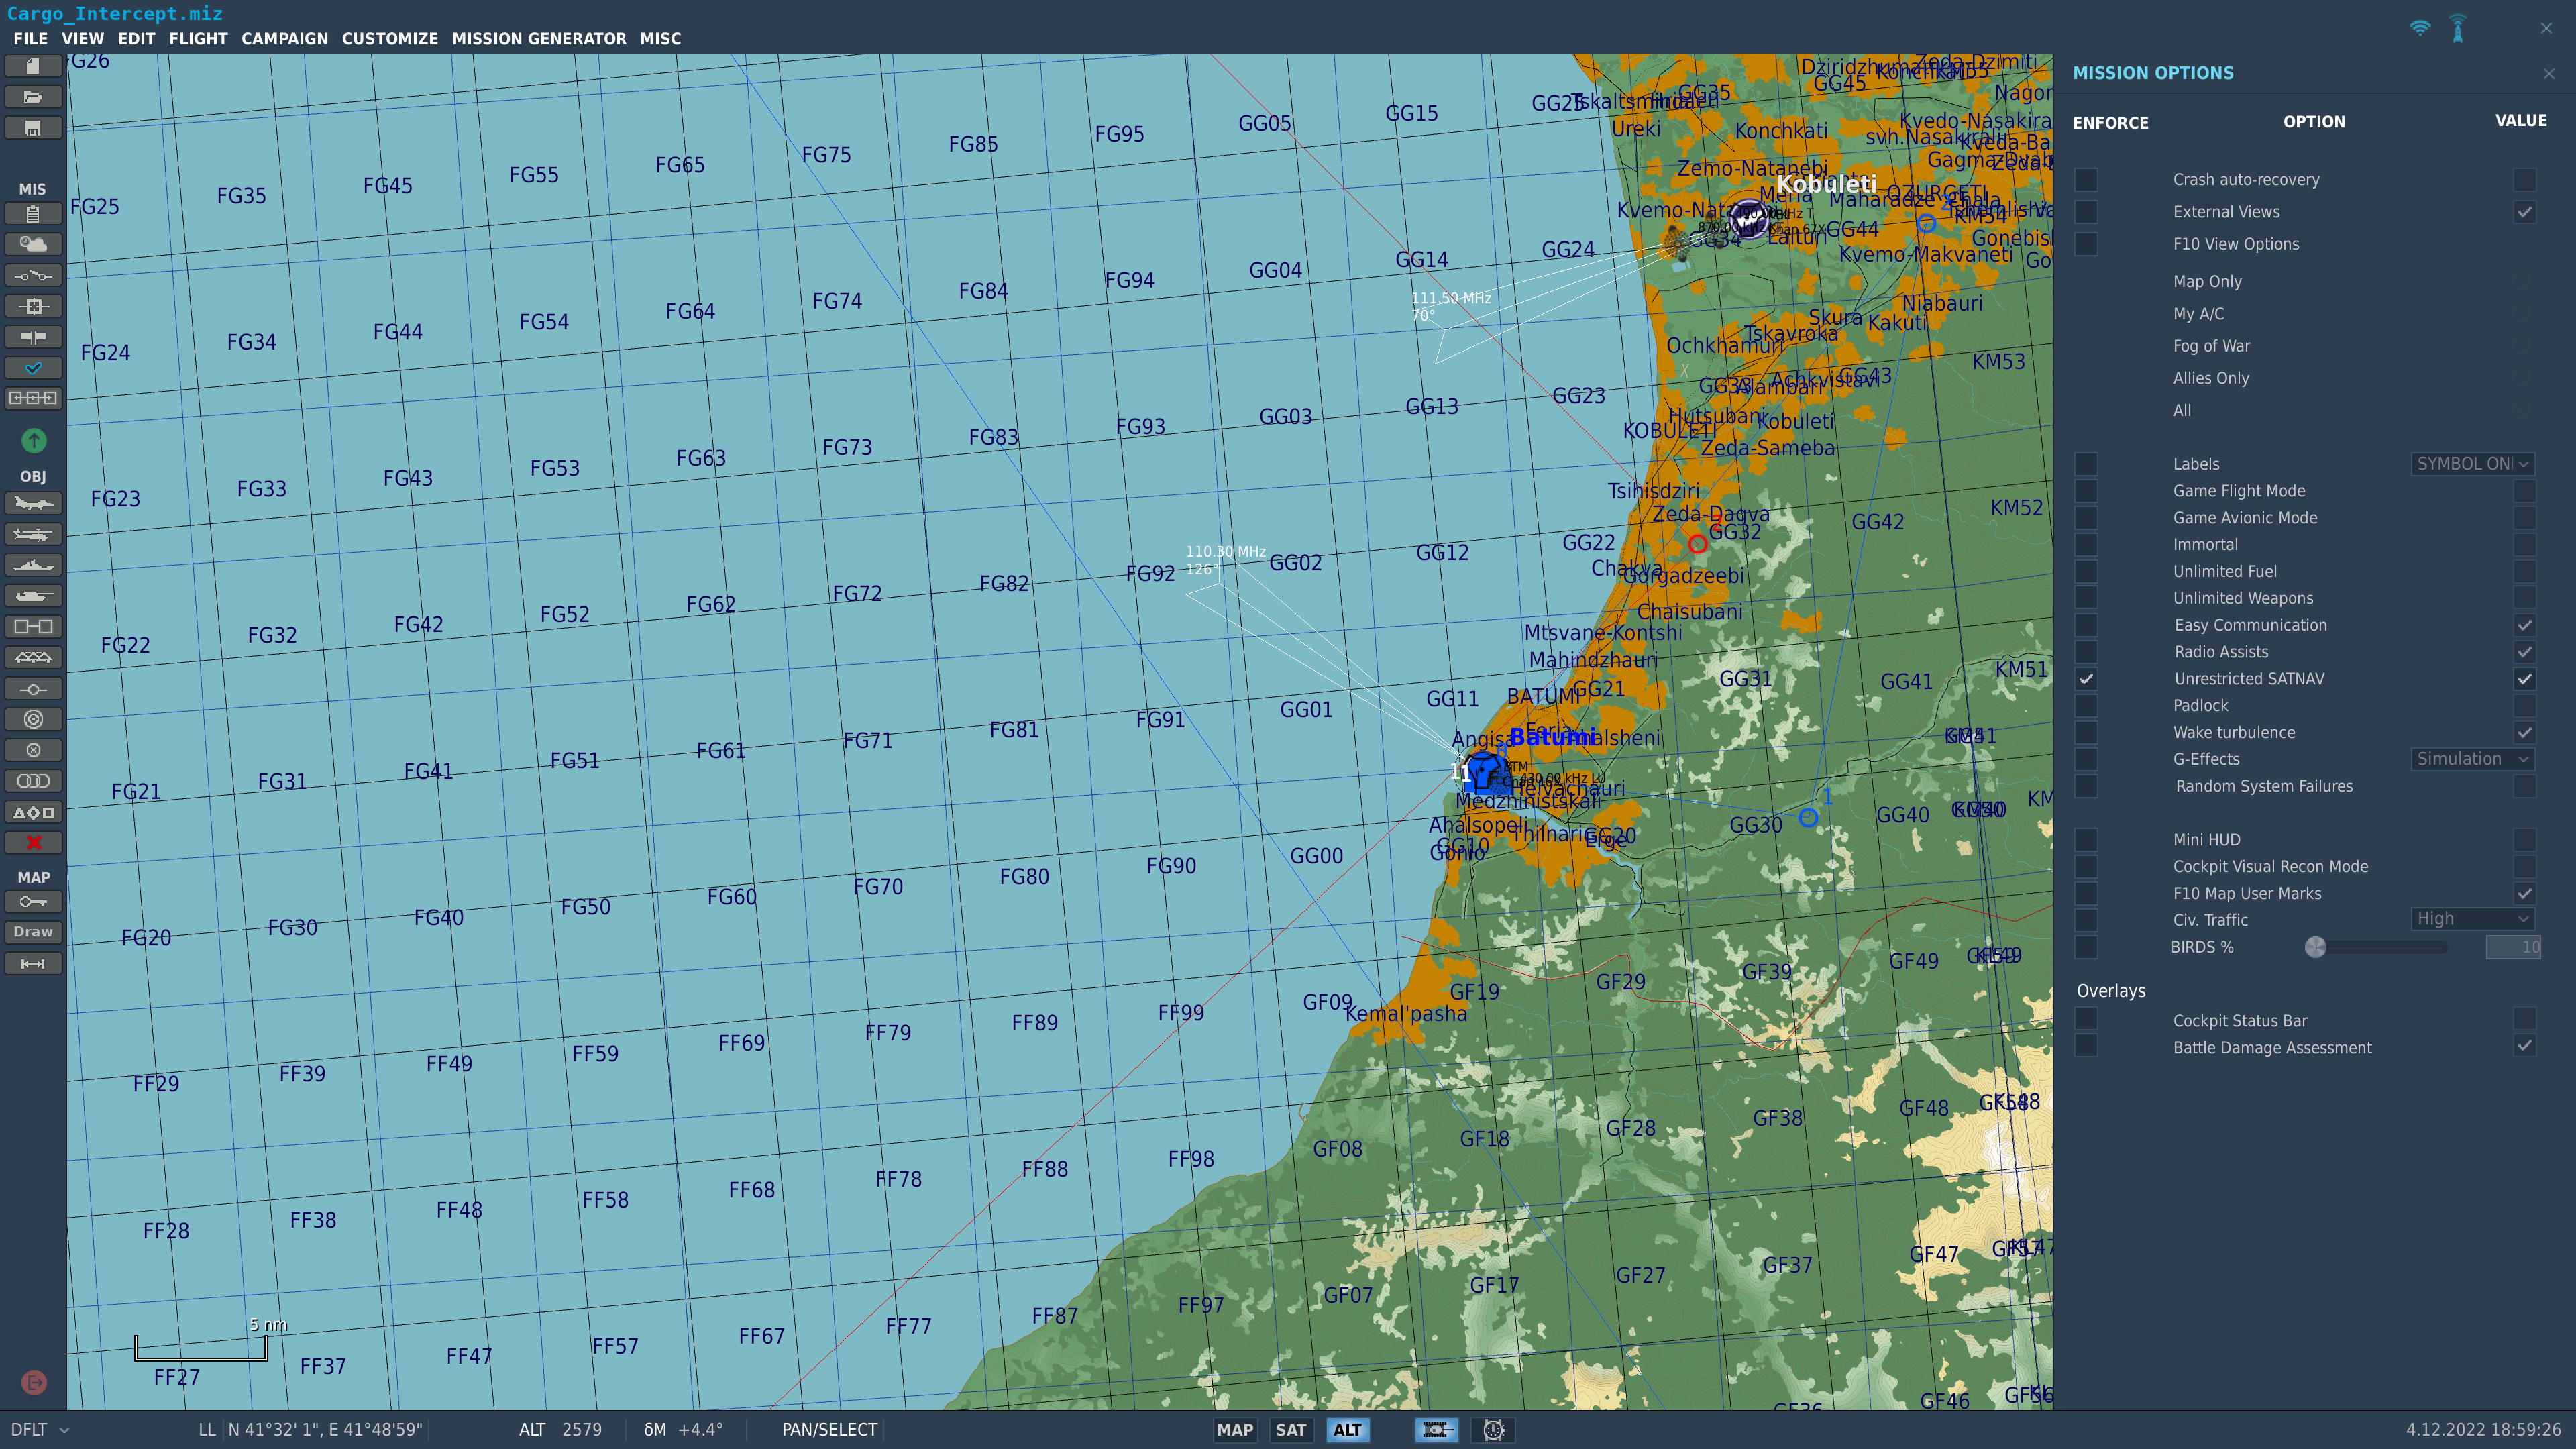This screenshot has width=2576, height=1449.
Task: Toggle Wake turbulence value checkbox
Action: coord(2525,733)
